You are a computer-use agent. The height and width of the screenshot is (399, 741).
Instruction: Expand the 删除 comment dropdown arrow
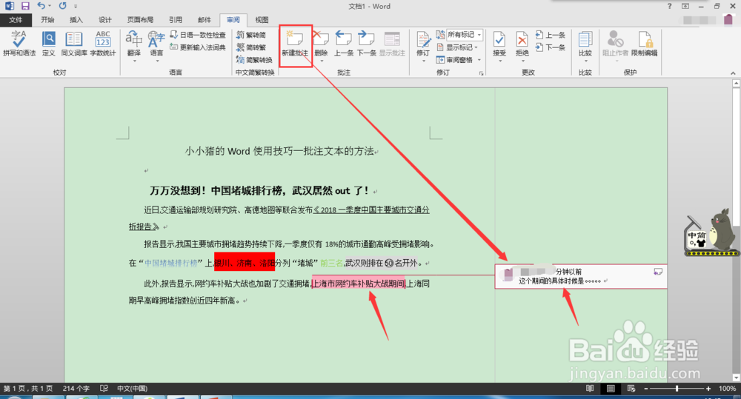coord(322,61)
